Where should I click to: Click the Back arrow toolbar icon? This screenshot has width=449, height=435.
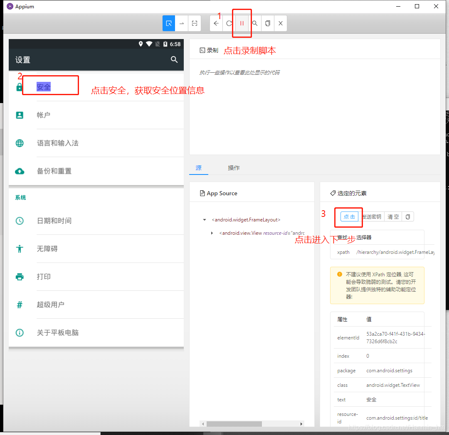click(216, 23)
